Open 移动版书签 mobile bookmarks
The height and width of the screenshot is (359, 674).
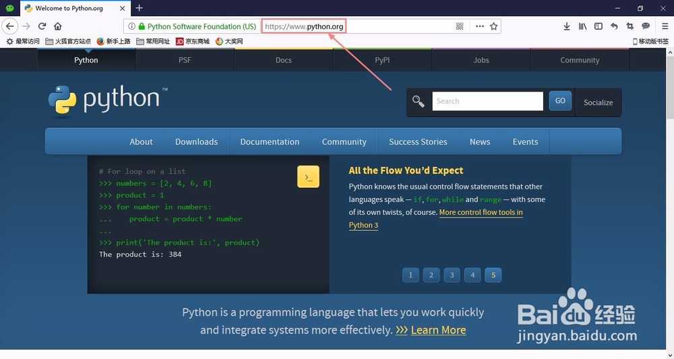click(x=651, y=41)
